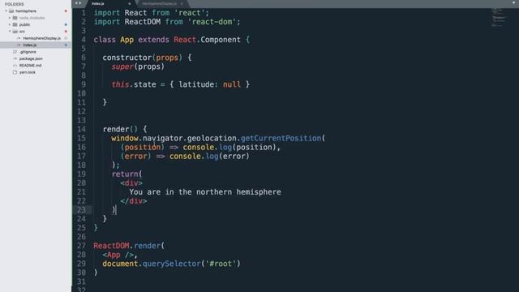Click line number 23 in the gutter

pos(81,209)
